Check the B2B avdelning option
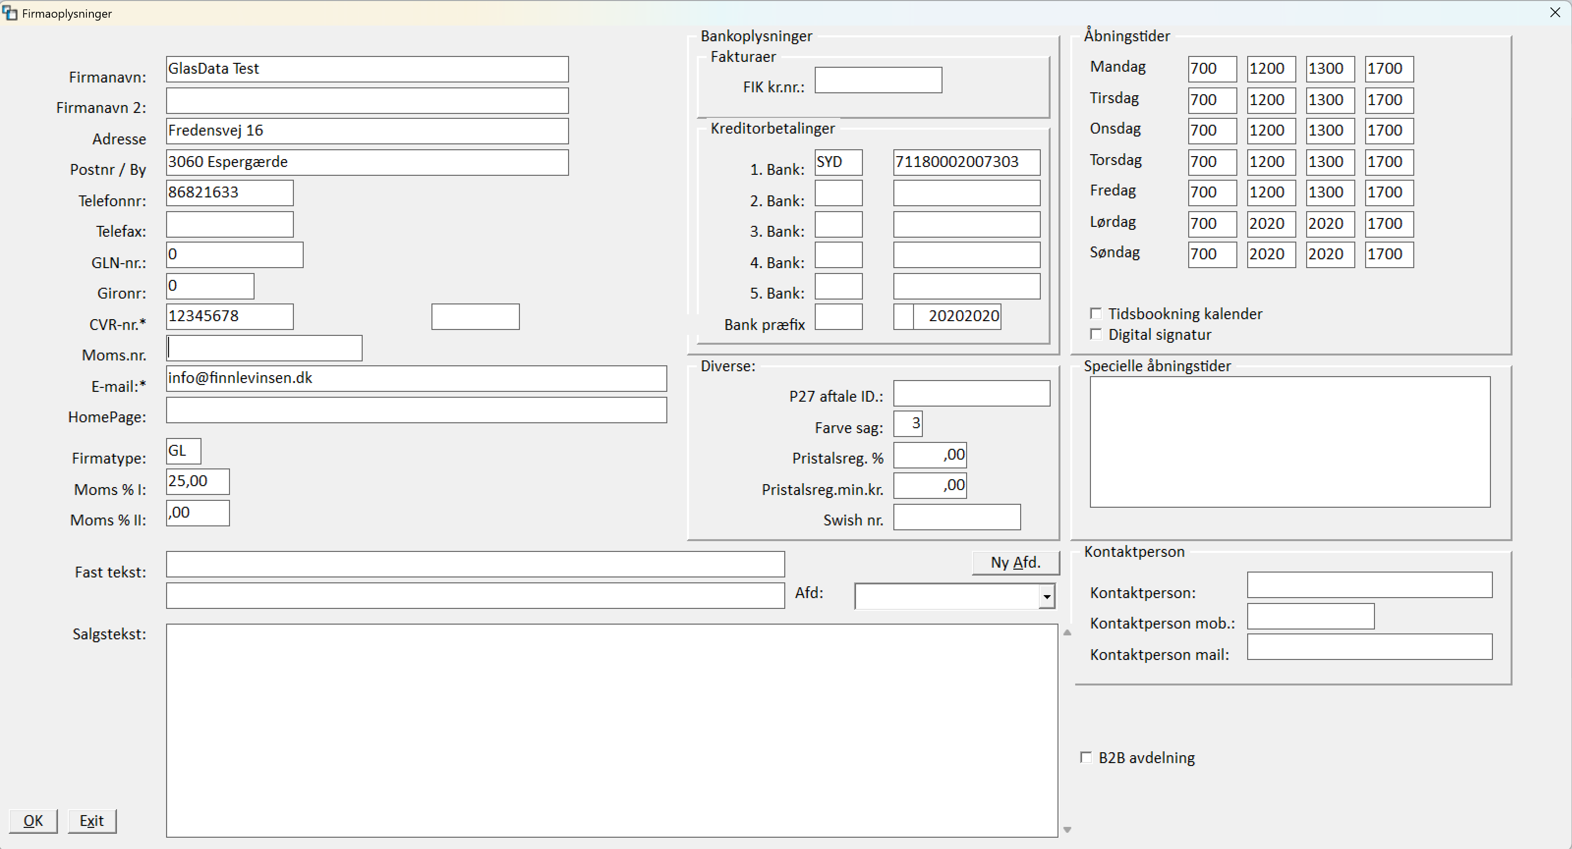Viewport: 1572px width, 849px height. (x=1086, y=758)
